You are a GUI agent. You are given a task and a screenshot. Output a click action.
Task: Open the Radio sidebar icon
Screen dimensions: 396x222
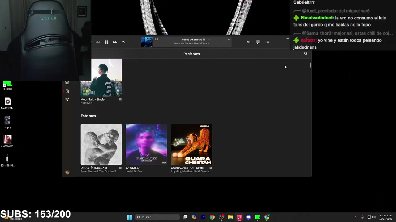[67, 83]
